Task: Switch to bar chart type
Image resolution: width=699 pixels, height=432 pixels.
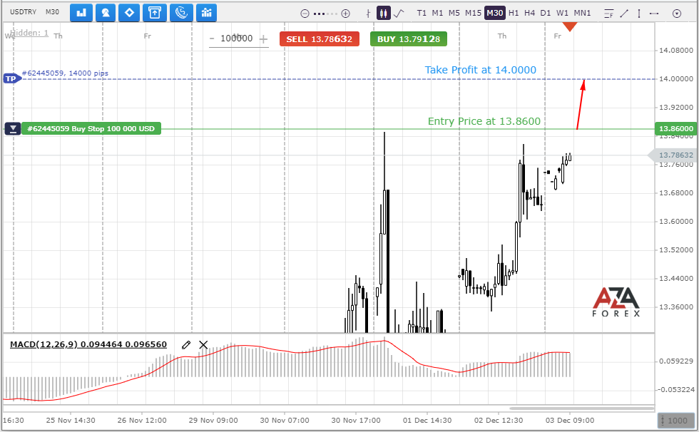Action: 368,14
